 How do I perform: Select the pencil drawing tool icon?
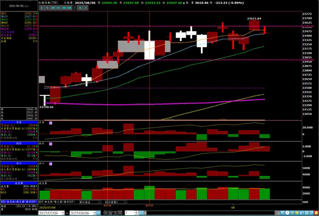click(311, 213)
